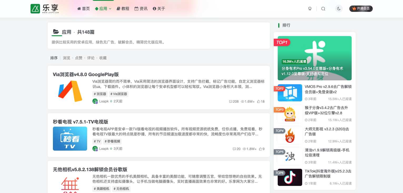The height and width of the screenshot is (193, 403).
Task: Click the TikTok app icon
Action: click(x=290, y=177)
